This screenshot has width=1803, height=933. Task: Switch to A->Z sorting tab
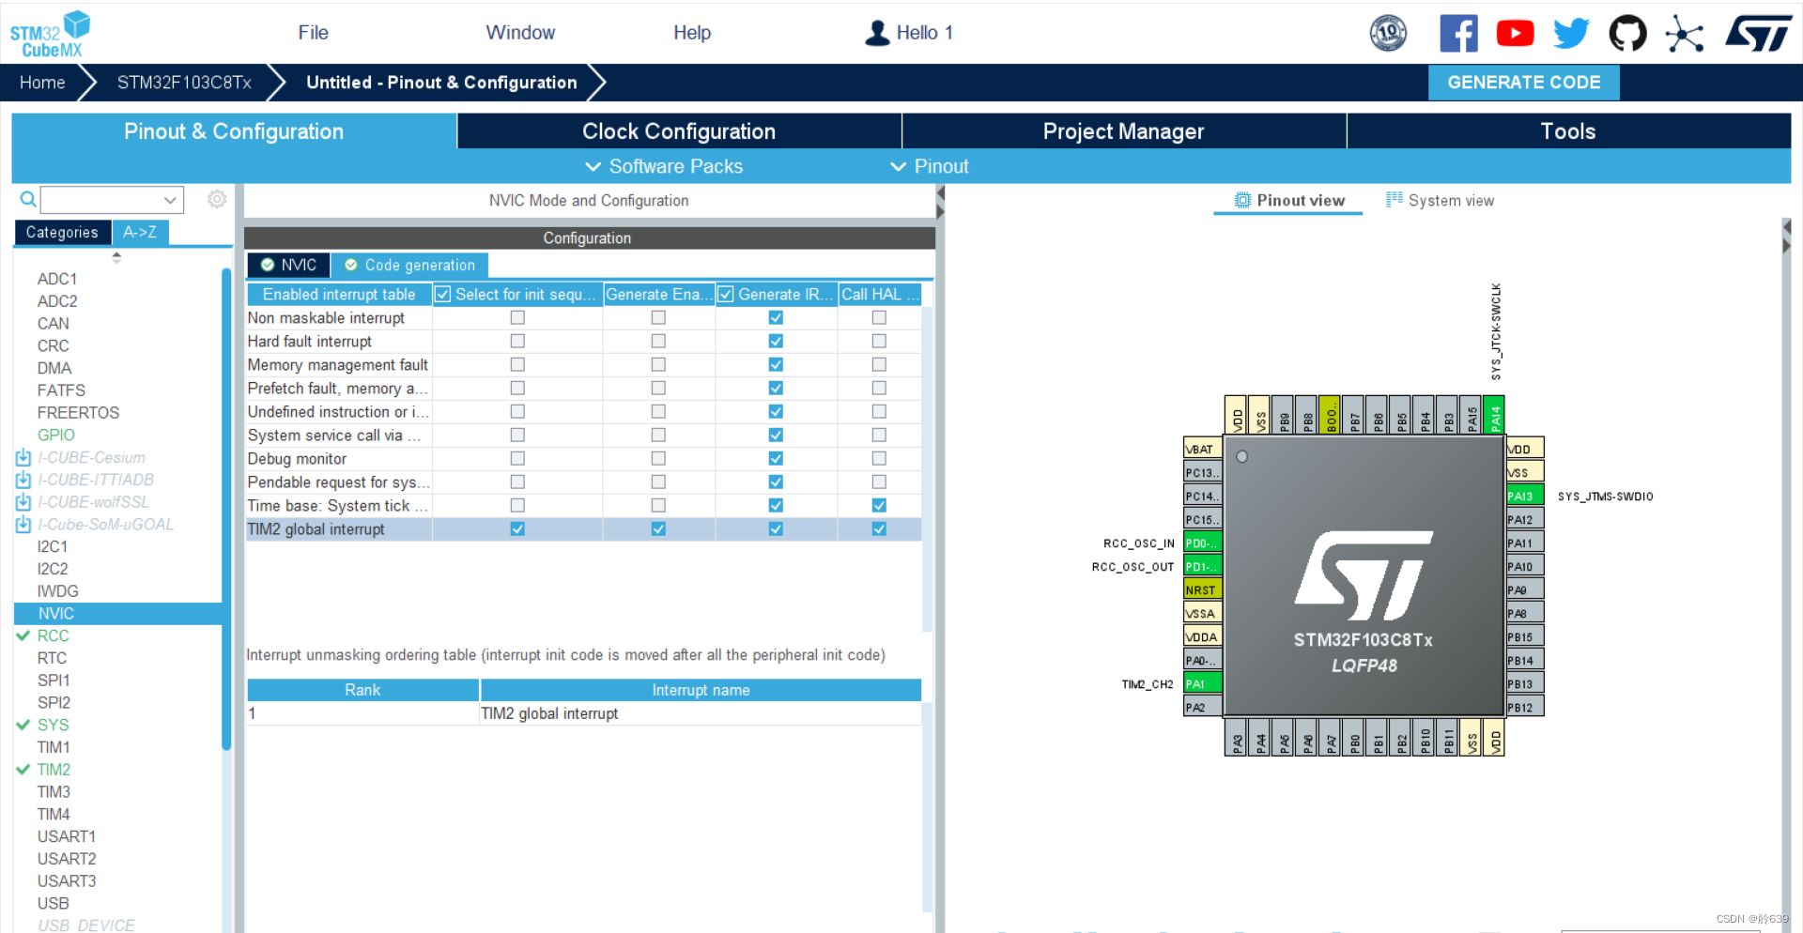pyautogui.click(x=140, y=232)
